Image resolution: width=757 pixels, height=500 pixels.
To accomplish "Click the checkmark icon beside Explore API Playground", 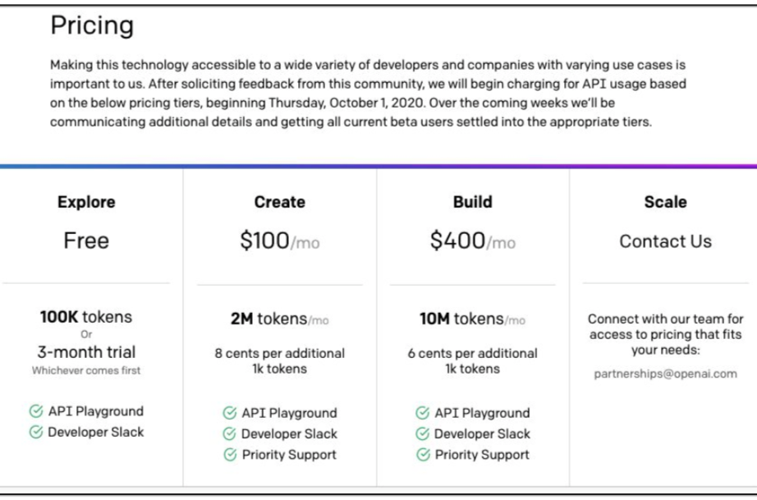I will click(x=36, y=411).
